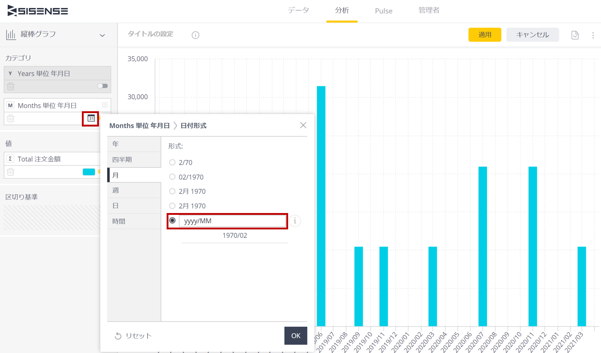601x353 pixels.
Task: Click the 30,000 axis label
Action: (138, 97)
